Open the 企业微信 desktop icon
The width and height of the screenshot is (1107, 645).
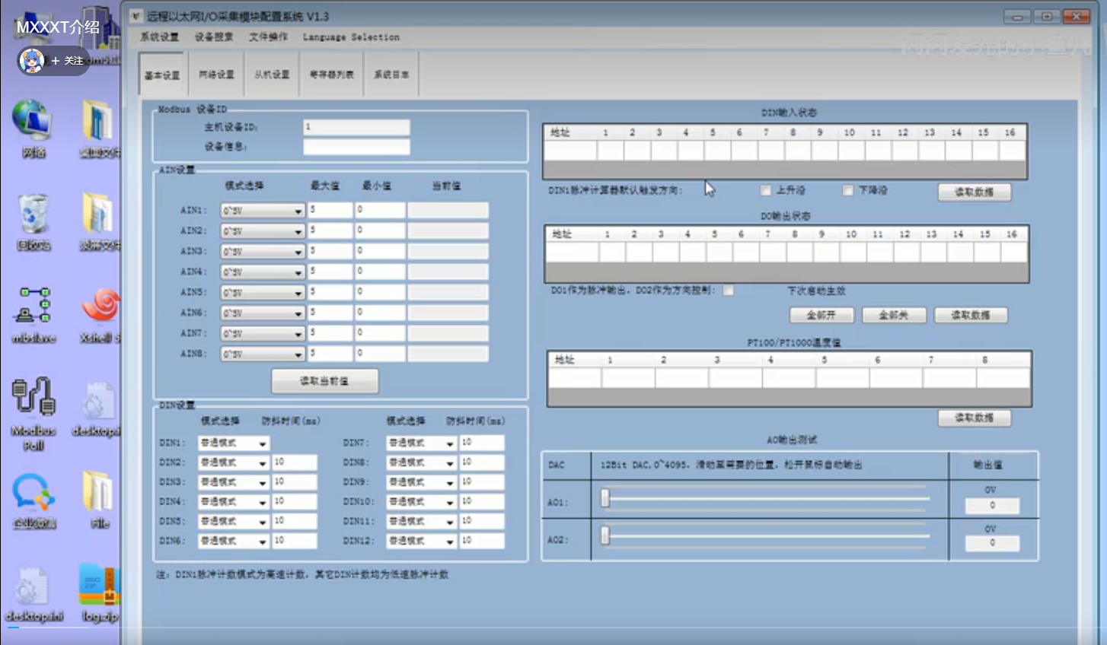click(33, 493)
